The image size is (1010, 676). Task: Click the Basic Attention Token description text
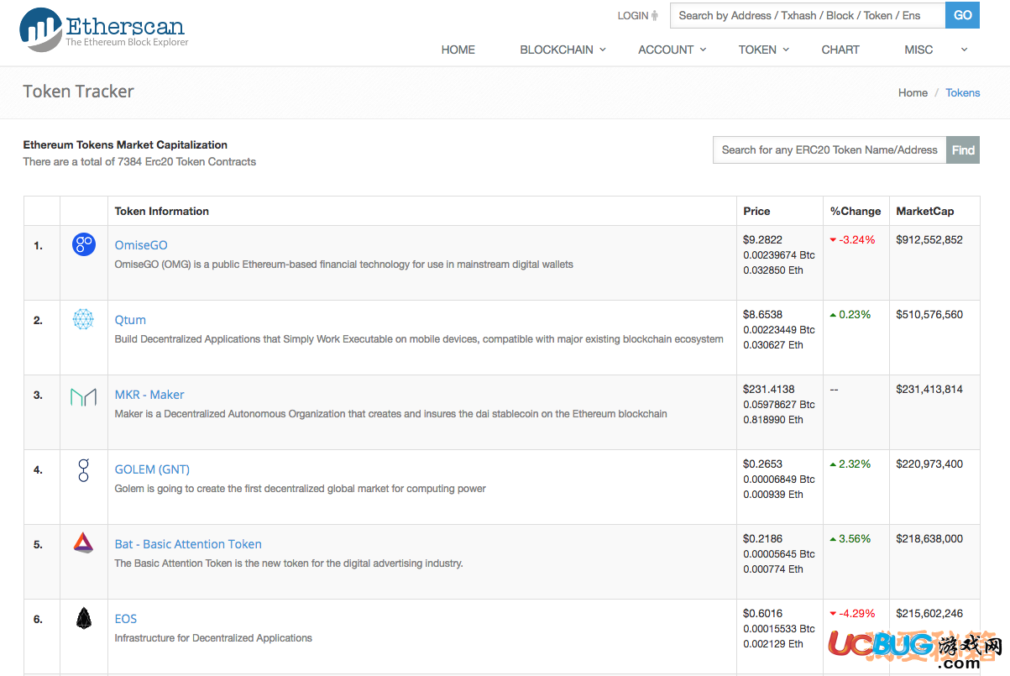point(289,563)
